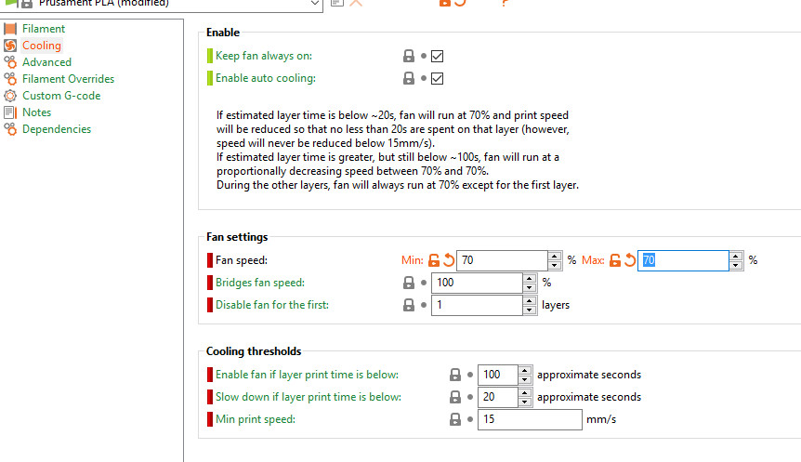801x462 pixels.
Task: Click the Bridges fan speed label
Action: click(259, 283)
